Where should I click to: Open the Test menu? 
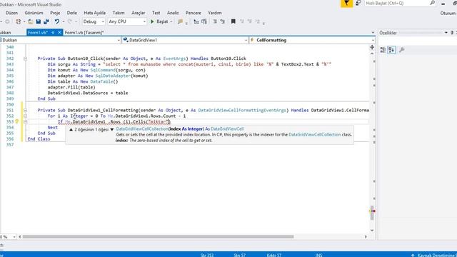tap(156, 13)
